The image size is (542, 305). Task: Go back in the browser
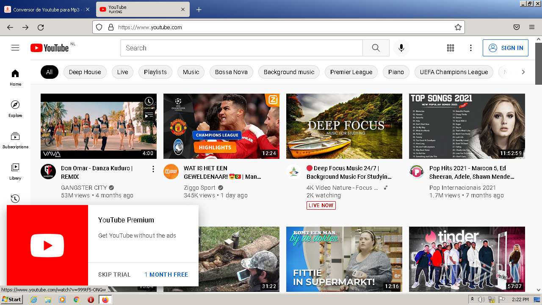click(10, 27)
